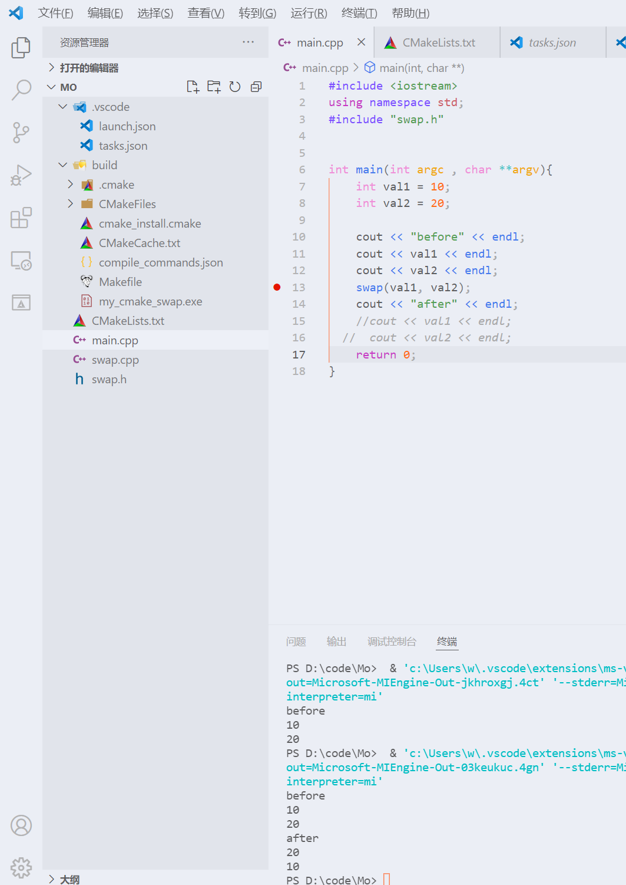Open CMakeCache.txt file
The image size is (626, 885).
(x=155, y=243)
